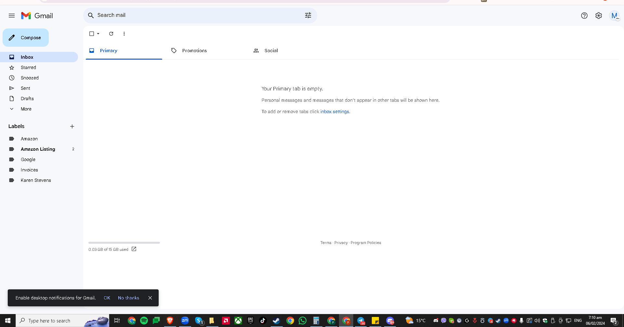Open the Windows Start menu

tap(8, 321)
